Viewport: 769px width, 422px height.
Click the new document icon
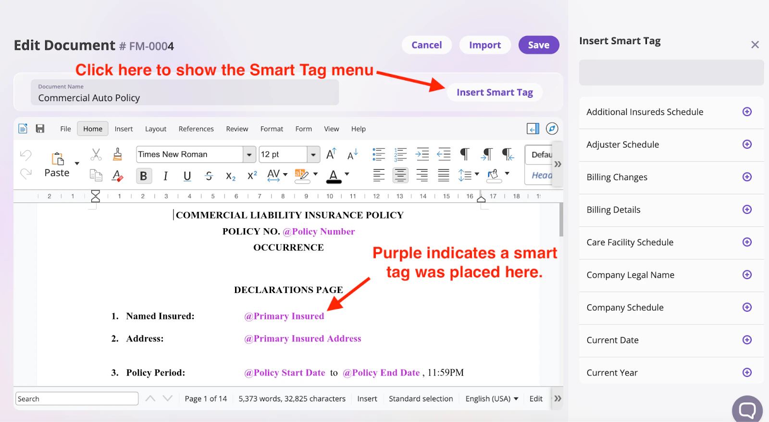pos(23,129)
